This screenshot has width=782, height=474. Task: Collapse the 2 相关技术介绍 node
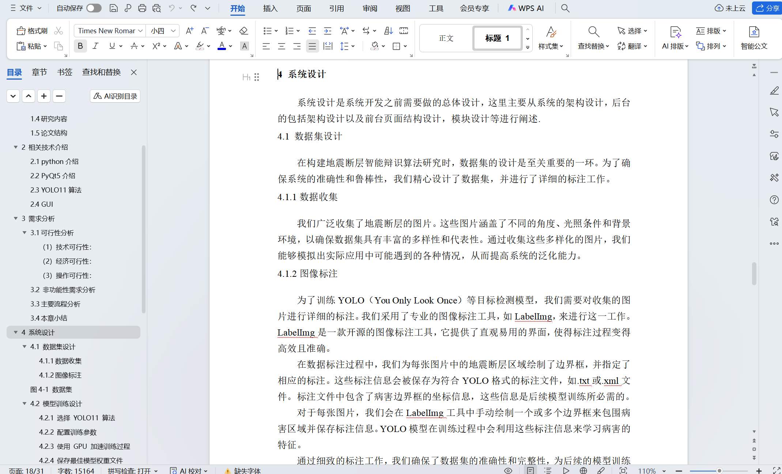pos(16,147)
